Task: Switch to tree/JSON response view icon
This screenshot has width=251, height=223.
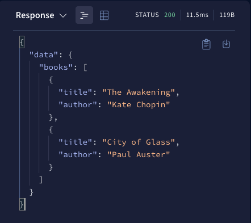Action: (84, 15)
